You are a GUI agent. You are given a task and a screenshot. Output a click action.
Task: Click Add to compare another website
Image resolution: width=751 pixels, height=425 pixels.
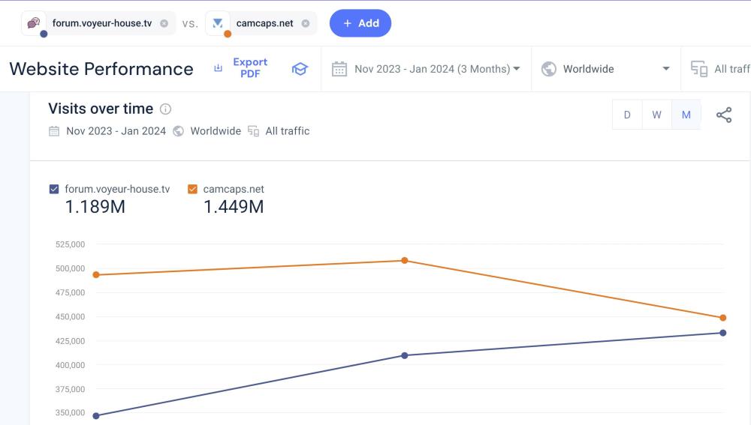pos(360,23)
